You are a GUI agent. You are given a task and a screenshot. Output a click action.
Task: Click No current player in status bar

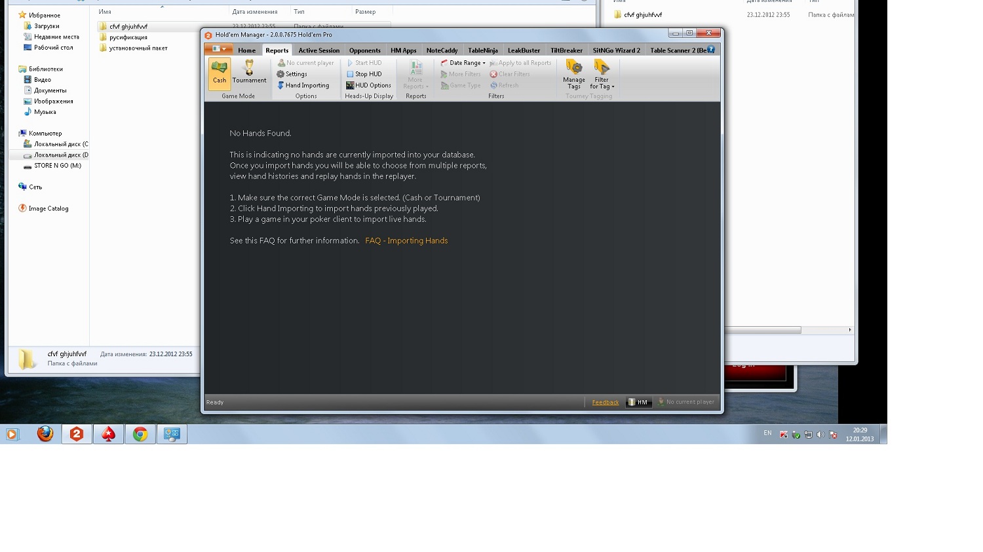686,402
